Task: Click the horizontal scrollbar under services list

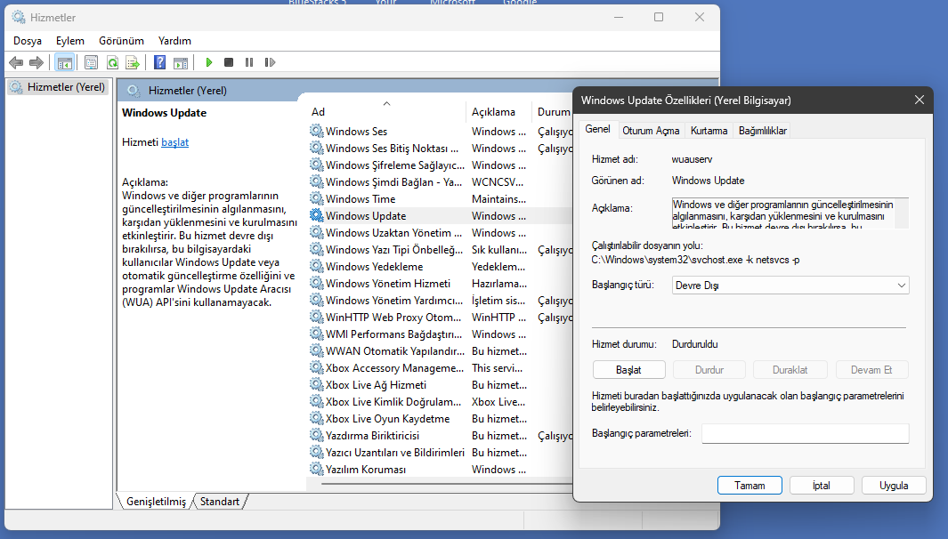Action: pyautogui.click(x=448, y=483)
